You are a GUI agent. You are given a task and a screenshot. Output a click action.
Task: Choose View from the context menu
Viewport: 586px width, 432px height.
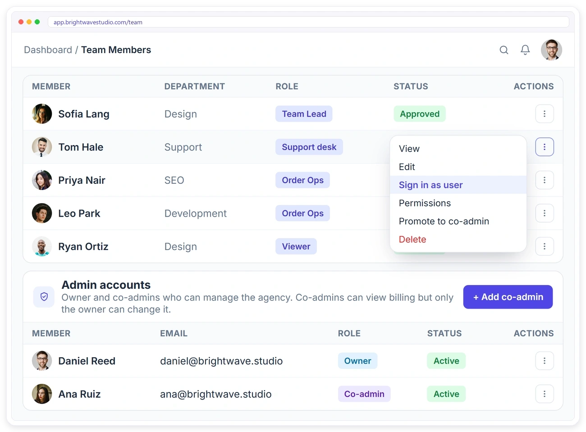click(x=458, y=149)
